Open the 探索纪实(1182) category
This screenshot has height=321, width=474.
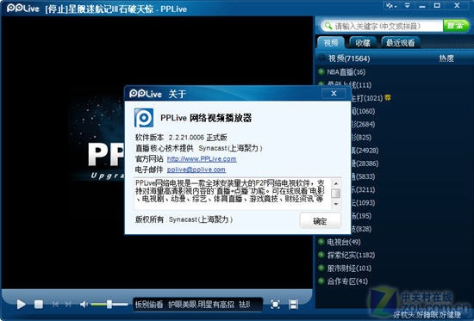[x=351, y=256]
